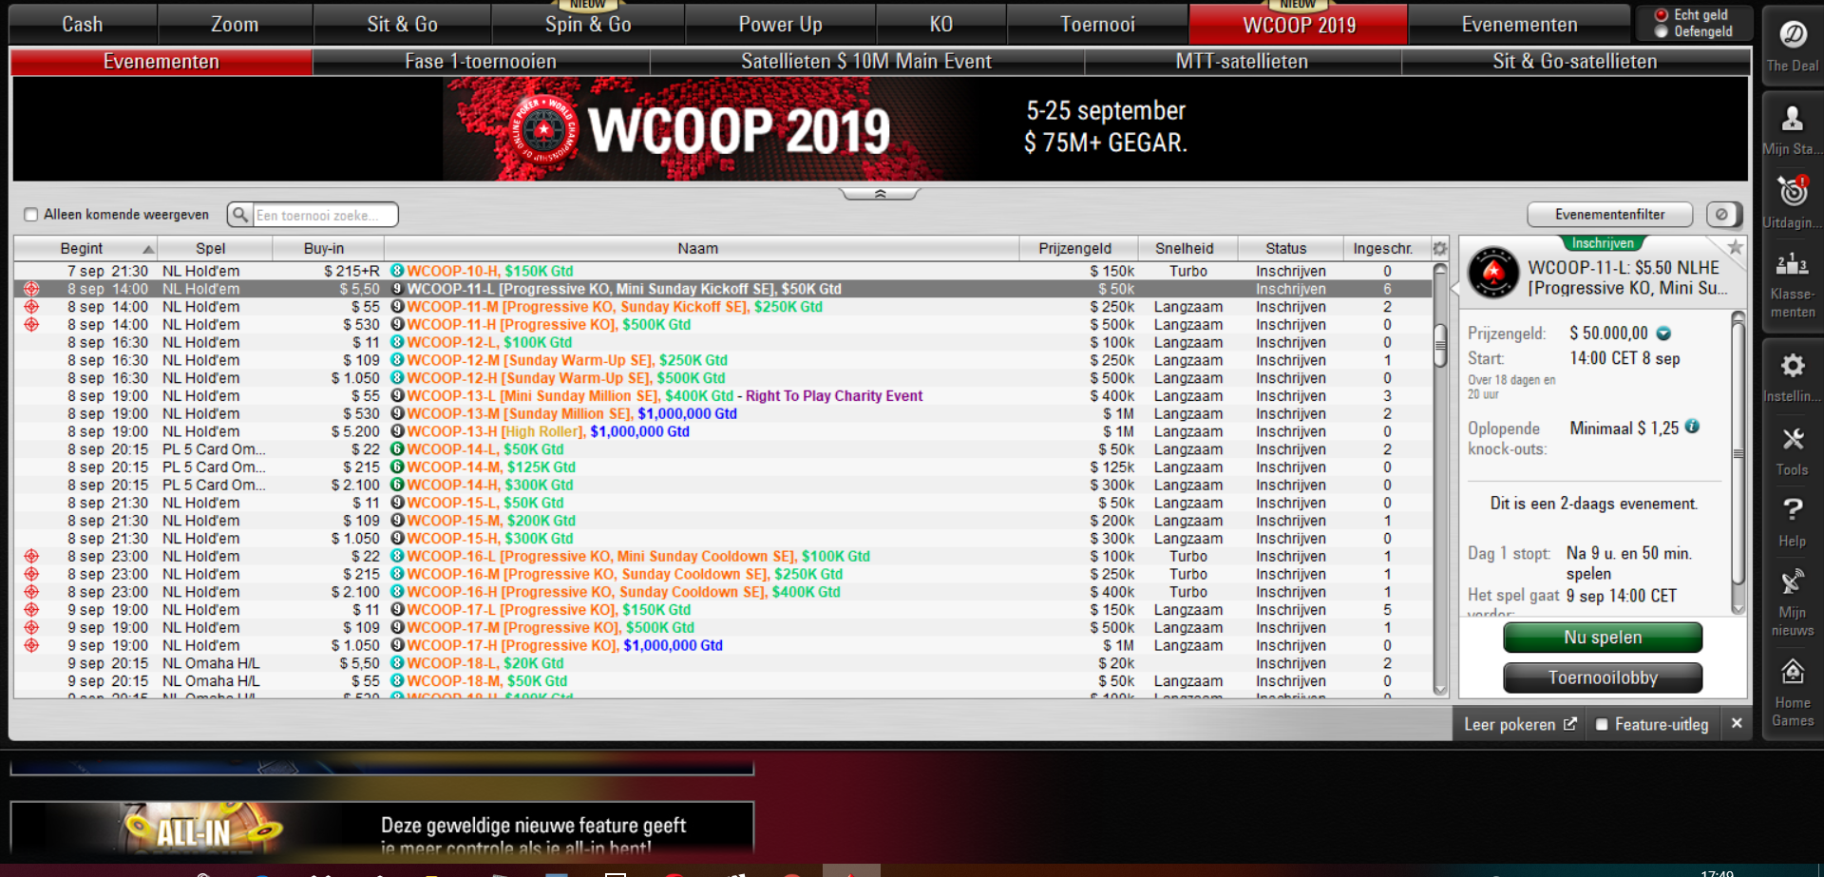Sort by Snelheid column header
The image size is (1824, 877).
(1188, 249)
